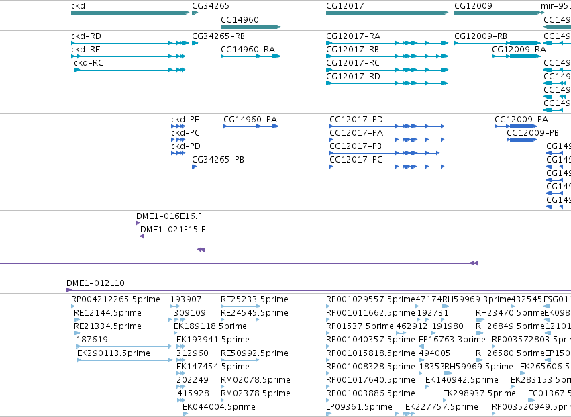Select protein CG12017-PD
Viewport: 571px width, 417px height.
(x=386, y=126)
